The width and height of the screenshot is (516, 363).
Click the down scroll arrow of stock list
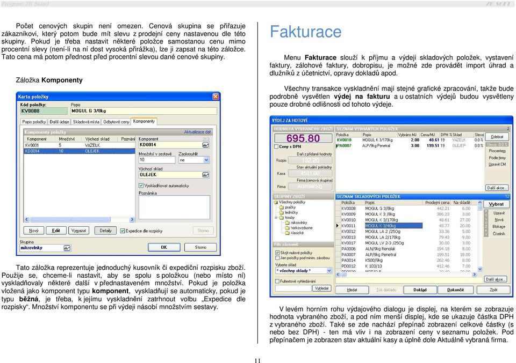(x=480, y=269)
